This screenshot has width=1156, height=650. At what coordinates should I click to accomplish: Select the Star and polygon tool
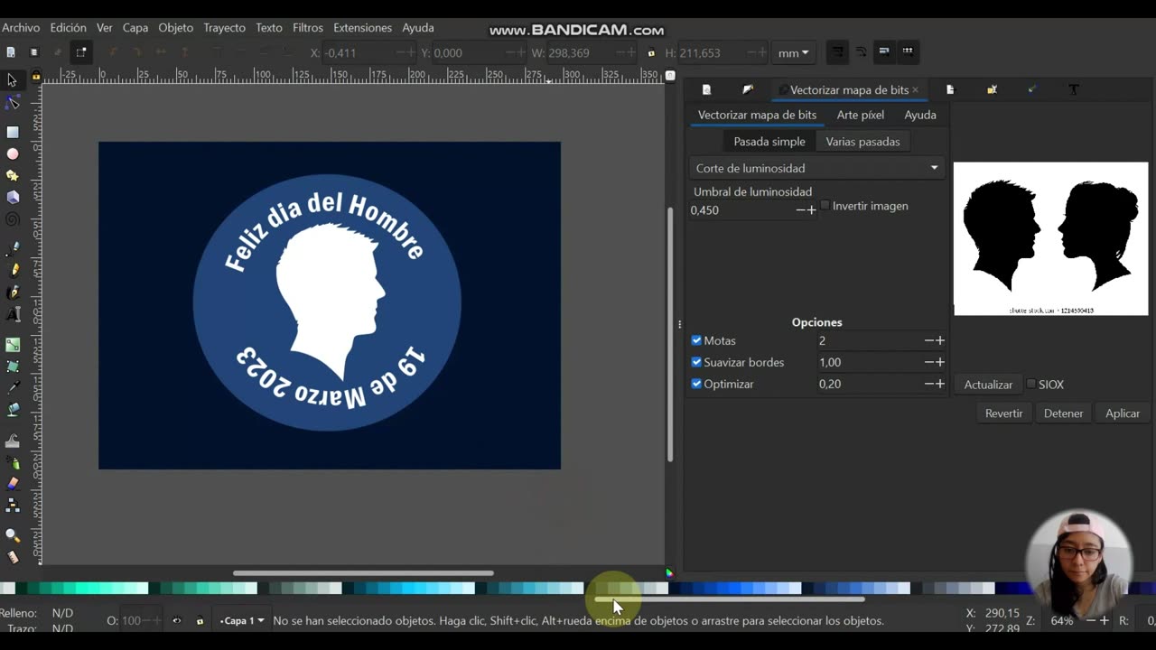(x=13, y=175)
